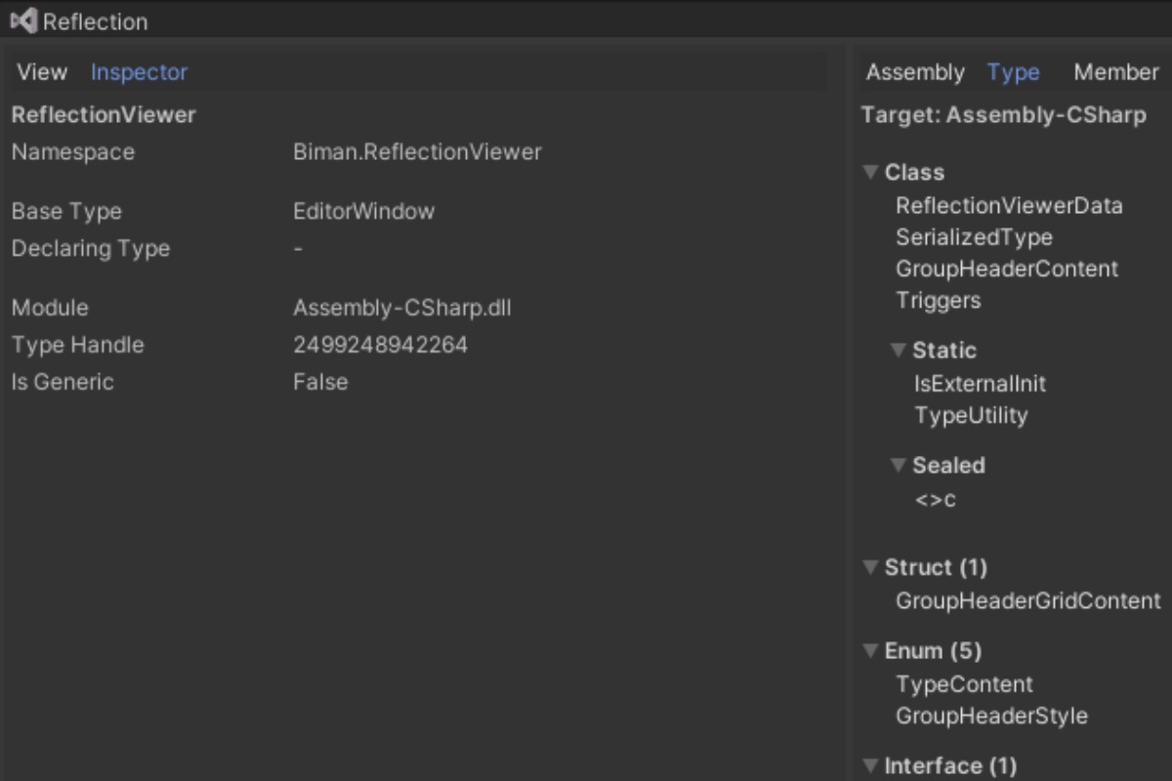The image size is (1172, 781).
Task: Collapse the Static subgroup
Action: [x=899, y=351]
